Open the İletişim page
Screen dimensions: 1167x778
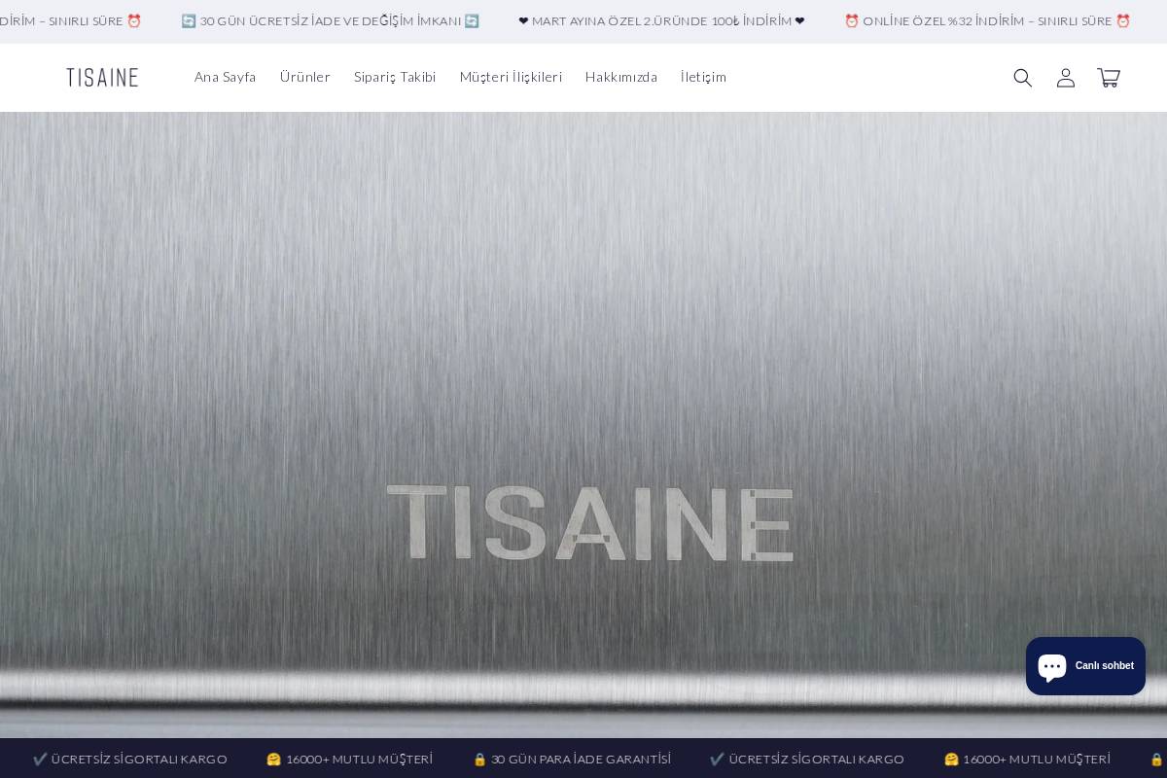click(703, 77)
